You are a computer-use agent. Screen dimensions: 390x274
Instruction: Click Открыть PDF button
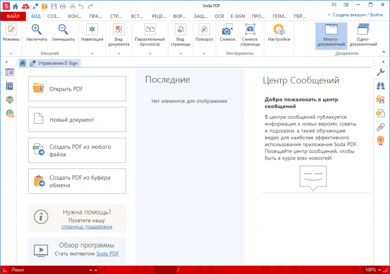77,89
